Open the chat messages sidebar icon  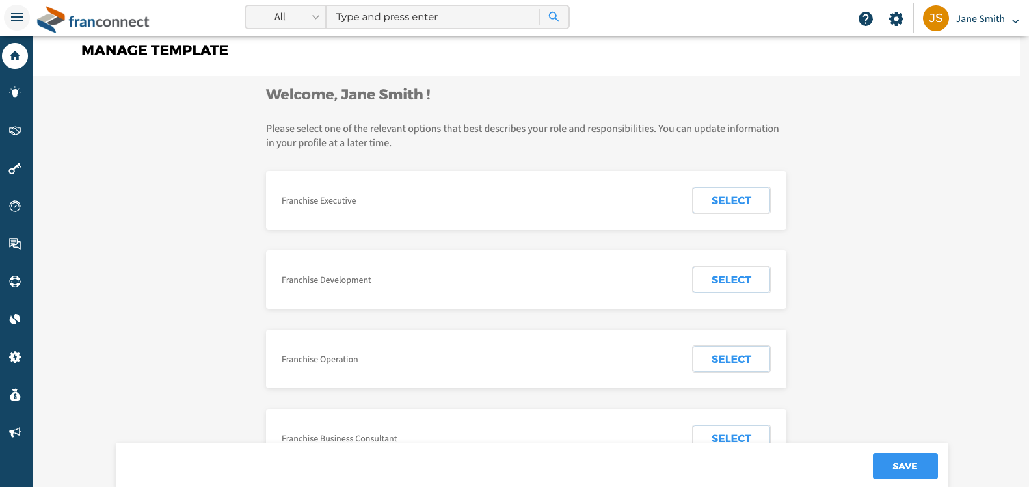tap(15, 244)
